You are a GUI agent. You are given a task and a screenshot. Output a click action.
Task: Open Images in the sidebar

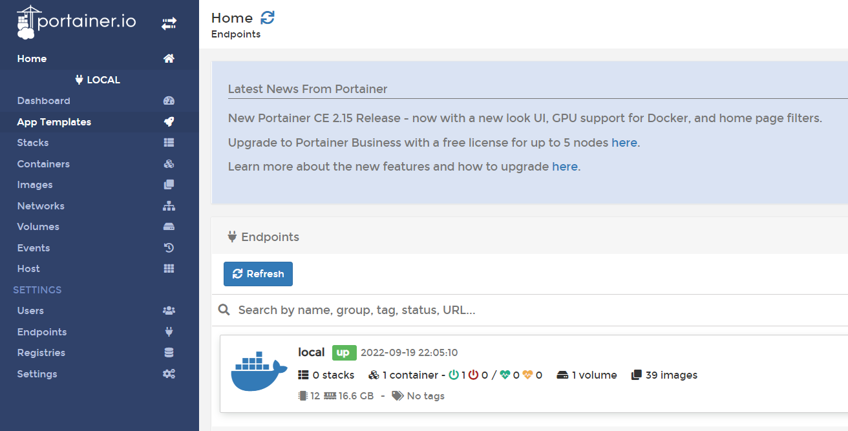pyautogui.click(x=35, y=185)
